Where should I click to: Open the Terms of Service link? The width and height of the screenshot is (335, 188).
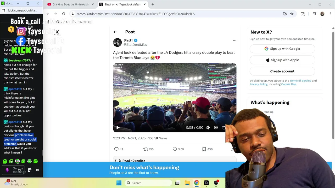coord(300,81)
